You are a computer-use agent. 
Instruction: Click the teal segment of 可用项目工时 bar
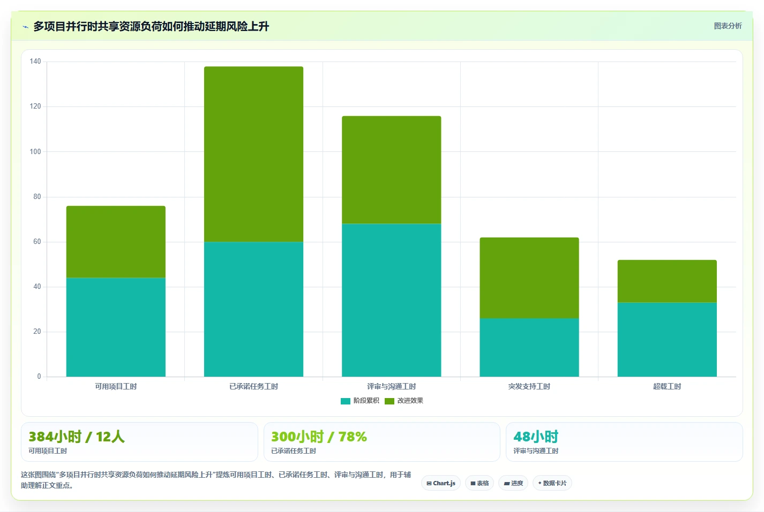point(116,327)
